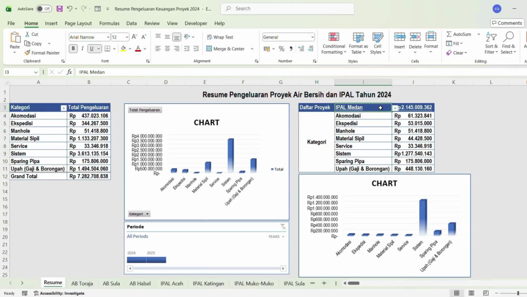
Task: Open Kategori pivot filter dropdown in A3
Action: pos(63,108)
